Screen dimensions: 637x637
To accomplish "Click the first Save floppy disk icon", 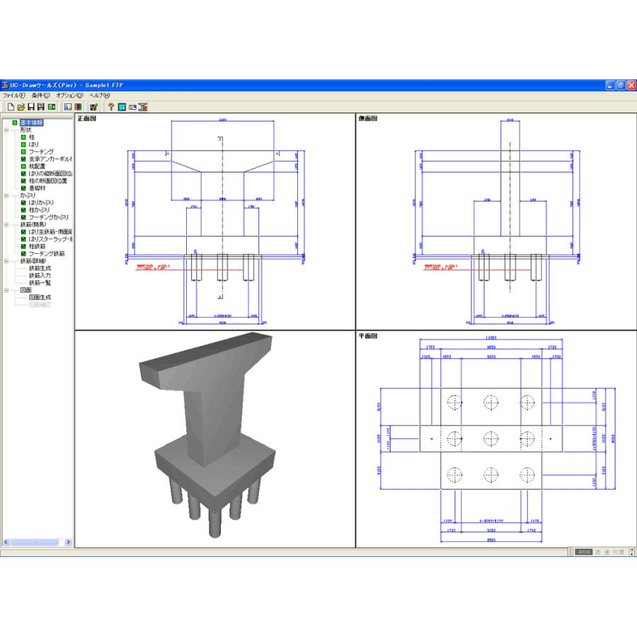I will (x=31, y=107).
